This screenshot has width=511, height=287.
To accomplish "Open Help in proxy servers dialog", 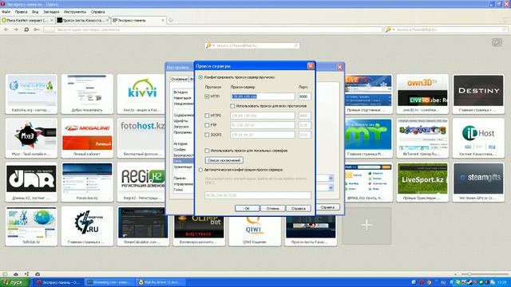I will 299,208.
